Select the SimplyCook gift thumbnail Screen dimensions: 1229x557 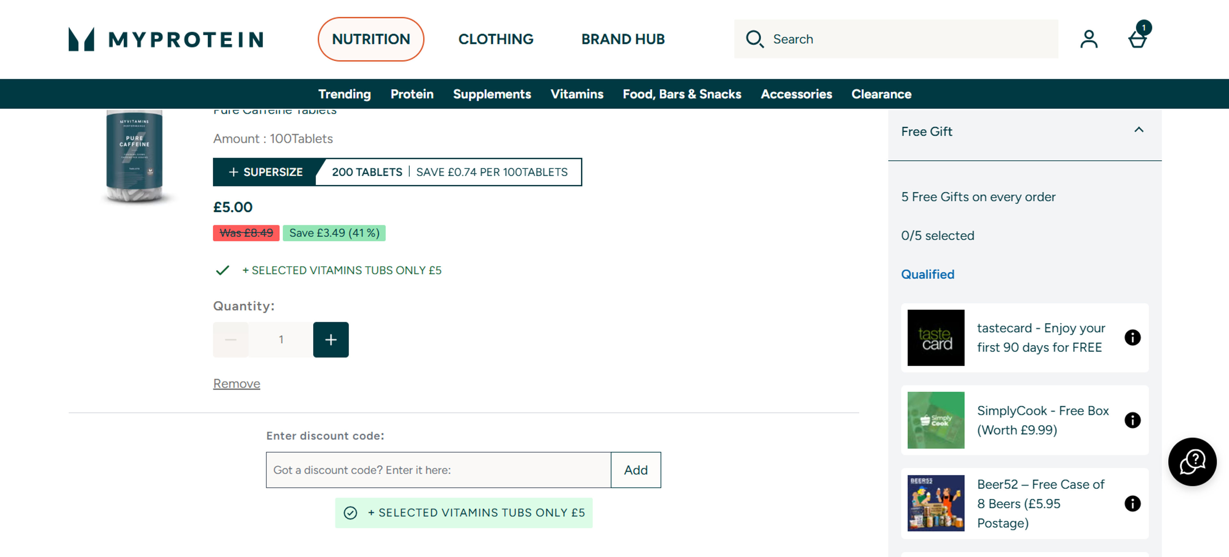pyautogui.click(x=936, y=420)
